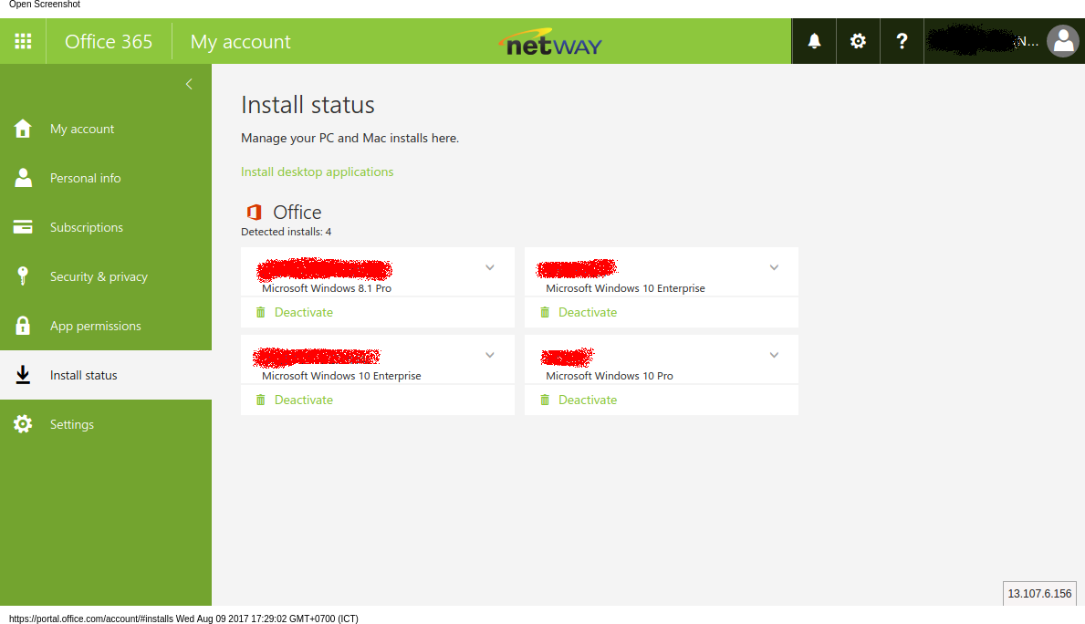Click the Office logo icon

tap(254, 213)
